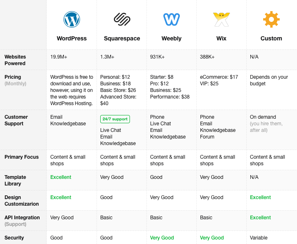Click the 24/7 support badge
The width and height of the screenshot is (297, 244).
point(115,119)
